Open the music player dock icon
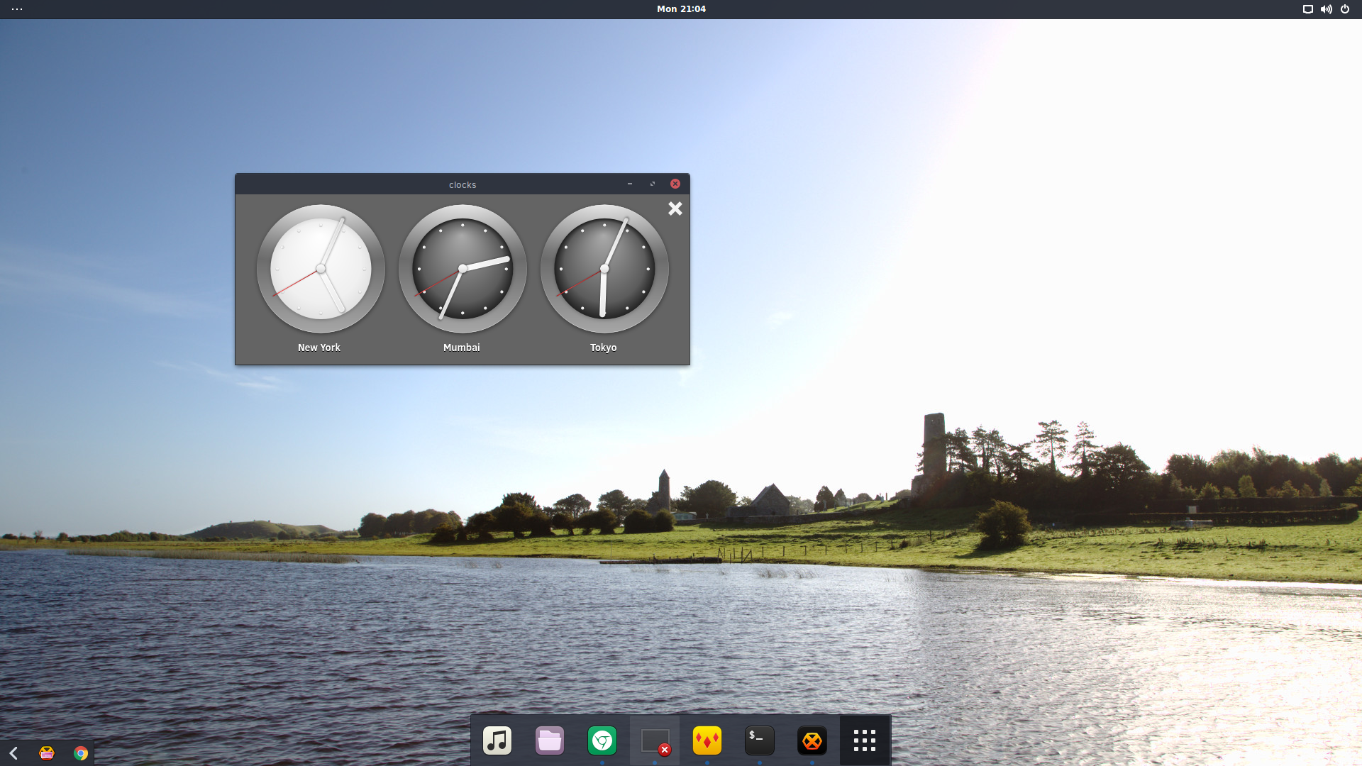Image resolution: width=1362 pixels, height=766 pixels. (x=497, y=740)
